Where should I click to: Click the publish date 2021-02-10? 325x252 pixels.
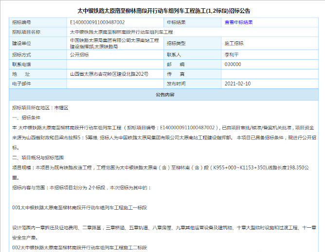click(238, 84)
